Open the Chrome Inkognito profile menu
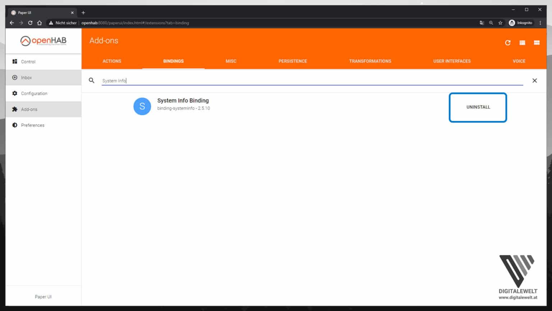 pyautogui.click(x=520, y=23)
